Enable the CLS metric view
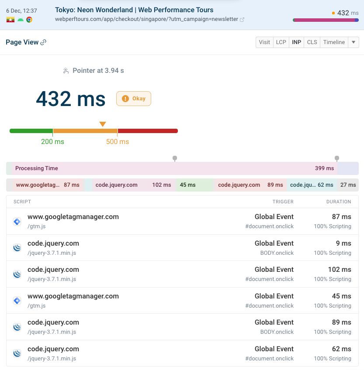 click(312, 42)
